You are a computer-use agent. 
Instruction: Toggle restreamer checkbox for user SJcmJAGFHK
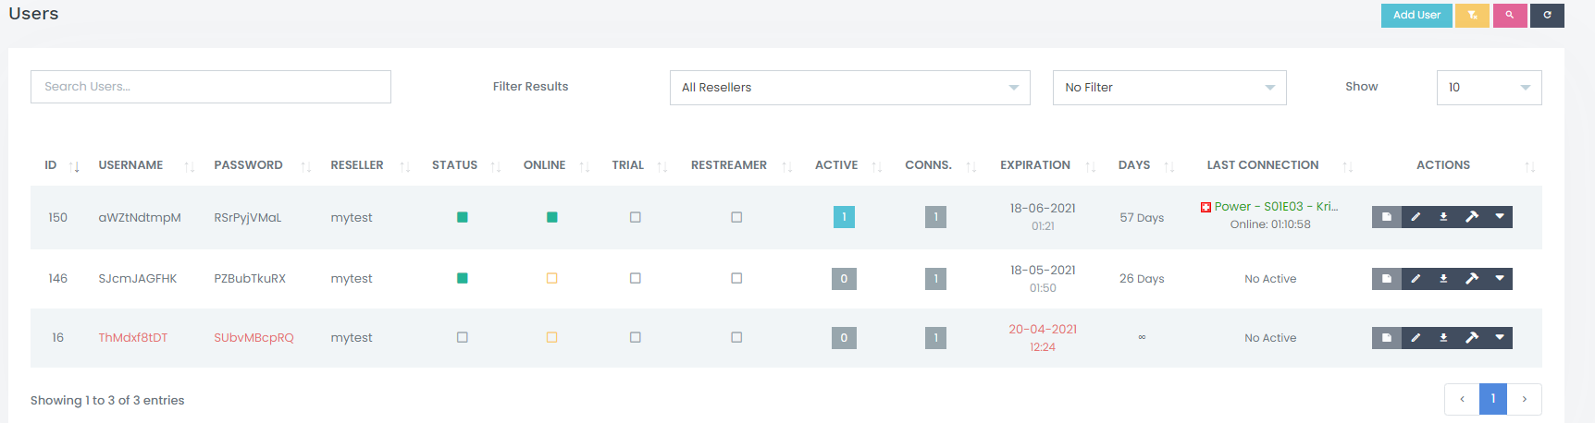736,278
